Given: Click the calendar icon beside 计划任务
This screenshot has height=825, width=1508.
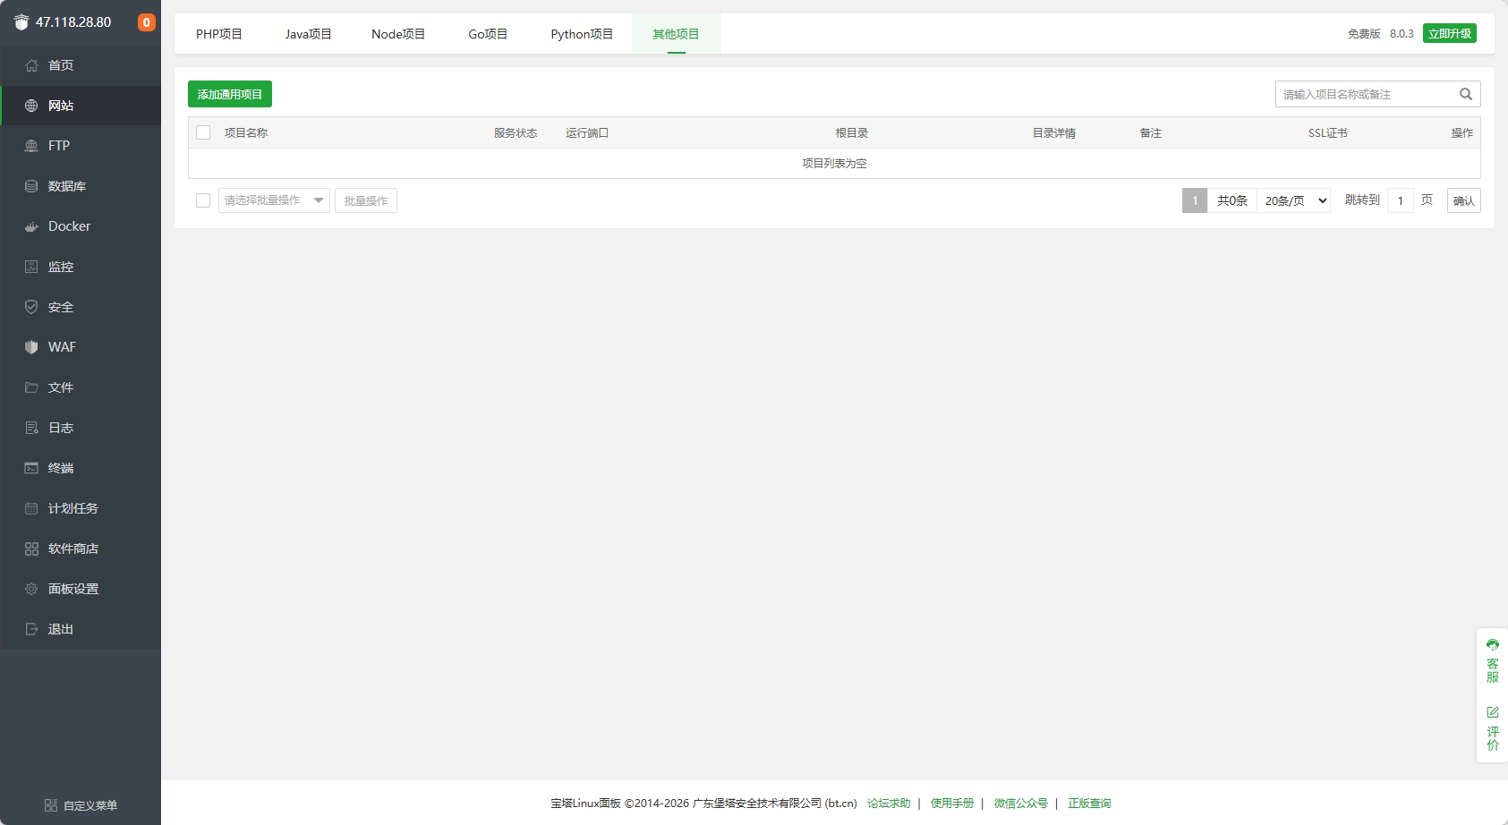Looking at the screenshot, I should coord(31,508).
